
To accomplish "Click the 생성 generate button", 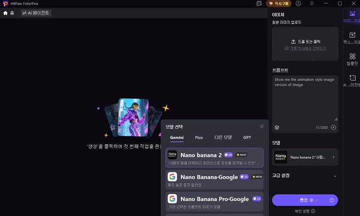I will click(x=305, y=200).
